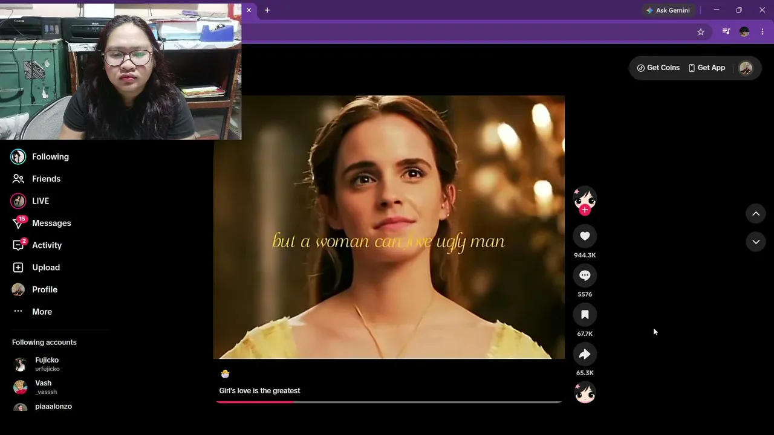
Task: Open the Chrome profile avatar
Action: [x=744, y=32]
